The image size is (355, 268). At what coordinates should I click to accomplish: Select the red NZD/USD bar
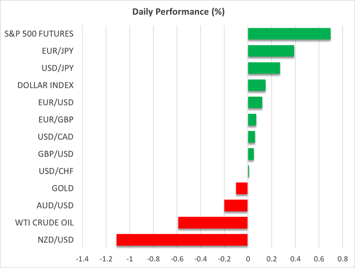pos(182,240)
